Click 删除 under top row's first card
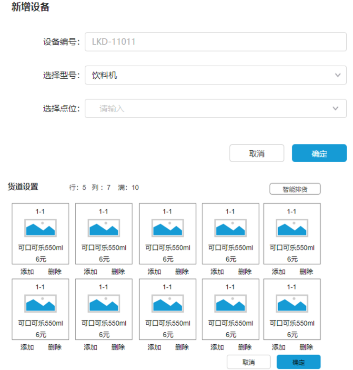The height and width of the screenshot is (370, 353). pyautogui.click(x=55, y=272)
